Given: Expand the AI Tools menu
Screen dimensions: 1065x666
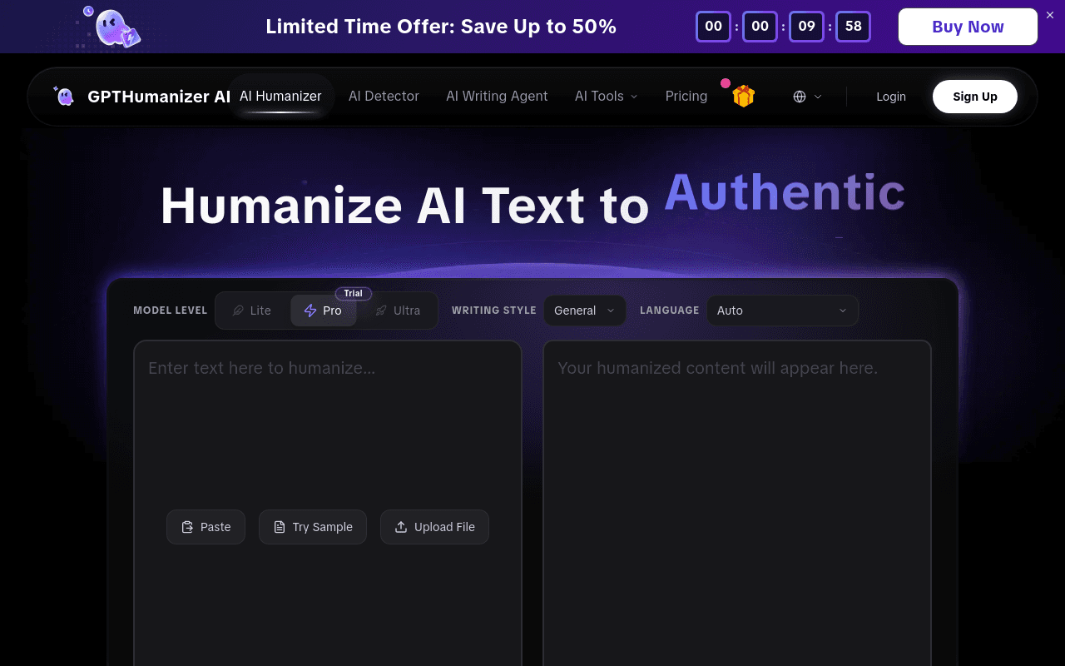Looking at the screenshot, I should 606,97.
